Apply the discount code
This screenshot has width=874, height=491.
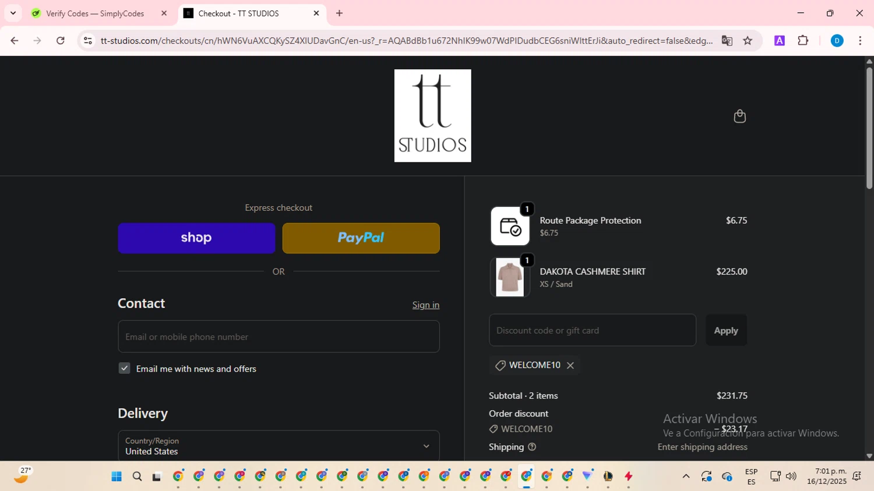click(726, 330)
